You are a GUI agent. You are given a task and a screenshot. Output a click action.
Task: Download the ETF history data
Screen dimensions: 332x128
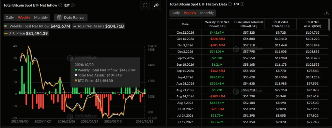[326, 13]
